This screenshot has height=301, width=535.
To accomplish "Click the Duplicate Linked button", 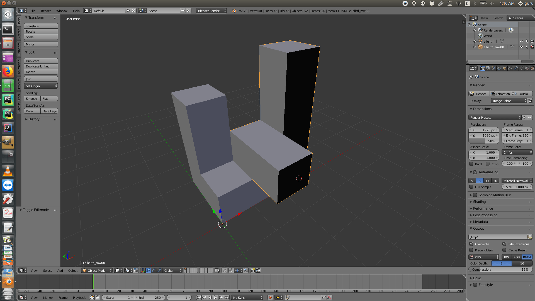I will tap(41, 66).
